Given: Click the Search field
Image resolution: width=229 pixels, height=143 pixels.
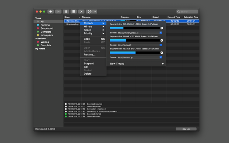Looking at the screenshot, I should tap(188, 12).
